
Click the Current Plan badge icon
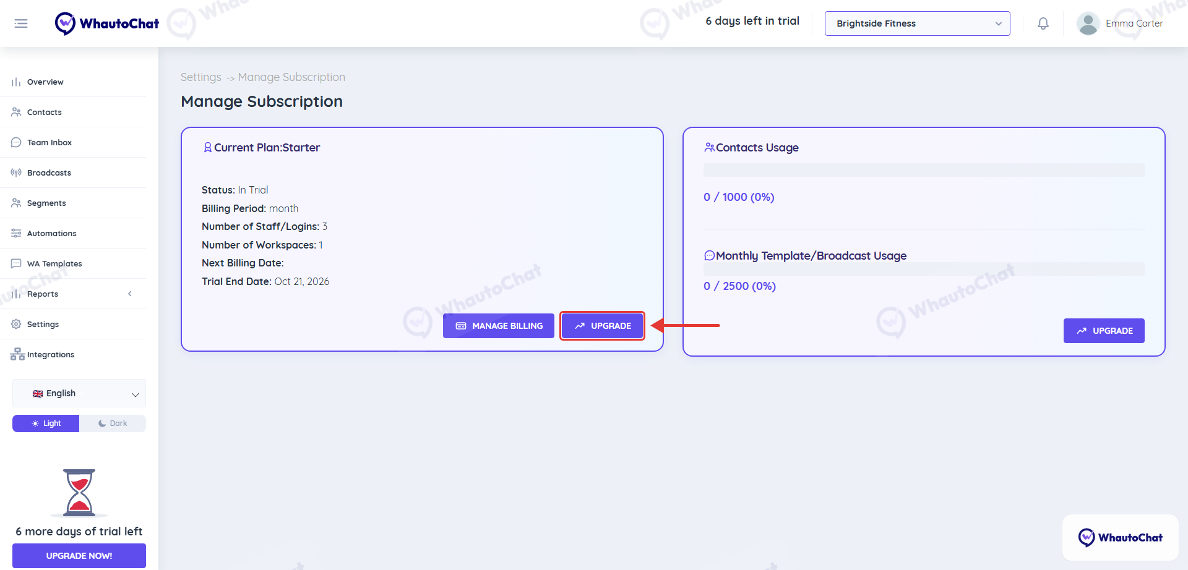coord(208,148)
